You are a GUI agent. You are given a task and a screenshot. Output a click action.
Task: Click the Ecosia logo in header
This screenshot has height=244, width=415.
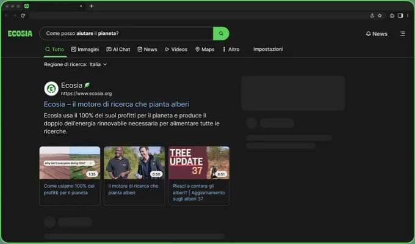coord(20,34)
